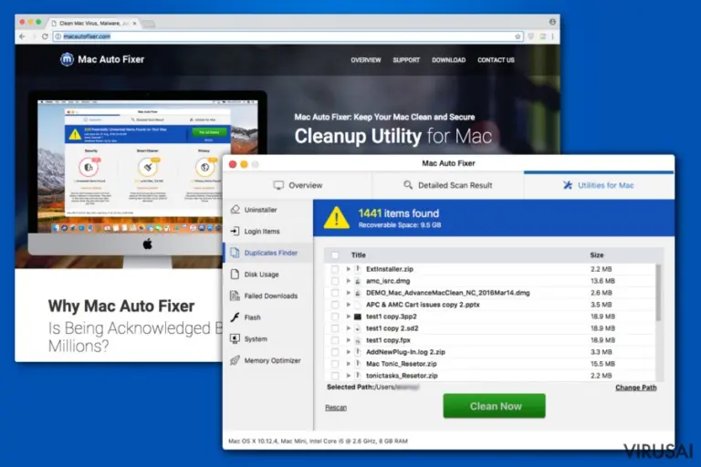Switch to the Overview tab

click(298, 185)
